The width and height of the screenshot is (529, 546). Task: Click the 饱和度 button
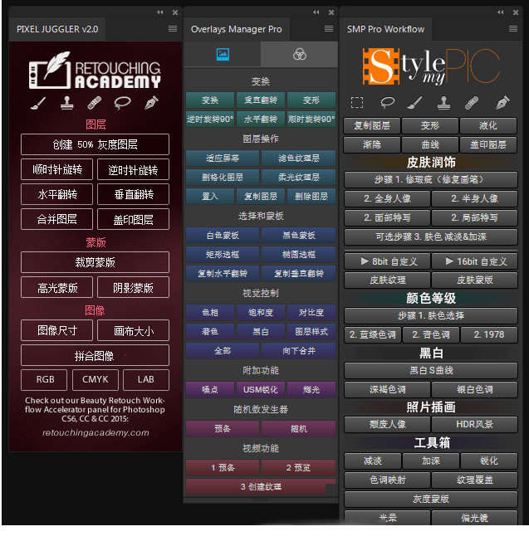[x=261, y=313]
